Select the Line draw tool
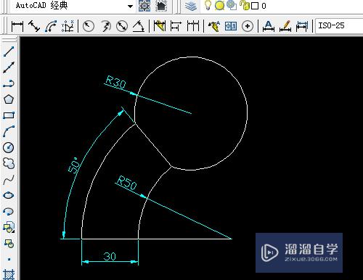 9,52
